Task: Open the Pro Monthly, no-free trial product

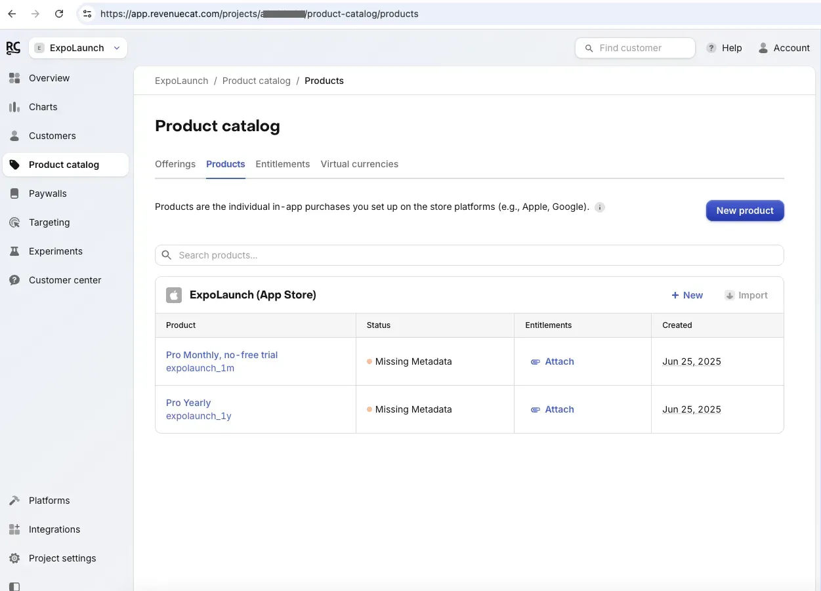Action: point(222,355)
